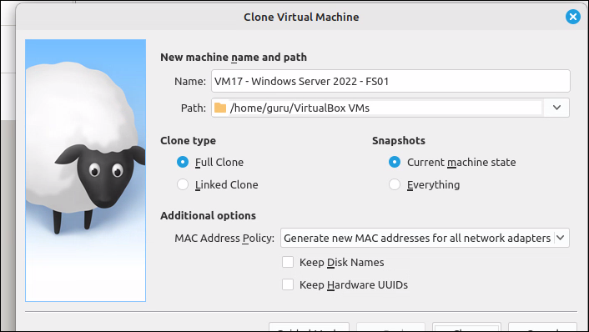Click the machine Name input field
The image size is (589, 332).
(x=390, y=81)
